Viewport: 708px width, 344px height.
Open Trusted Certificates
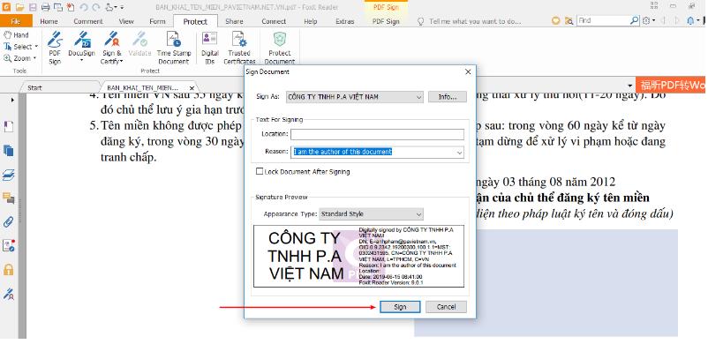pyautogui.click(x=239, y=48)
